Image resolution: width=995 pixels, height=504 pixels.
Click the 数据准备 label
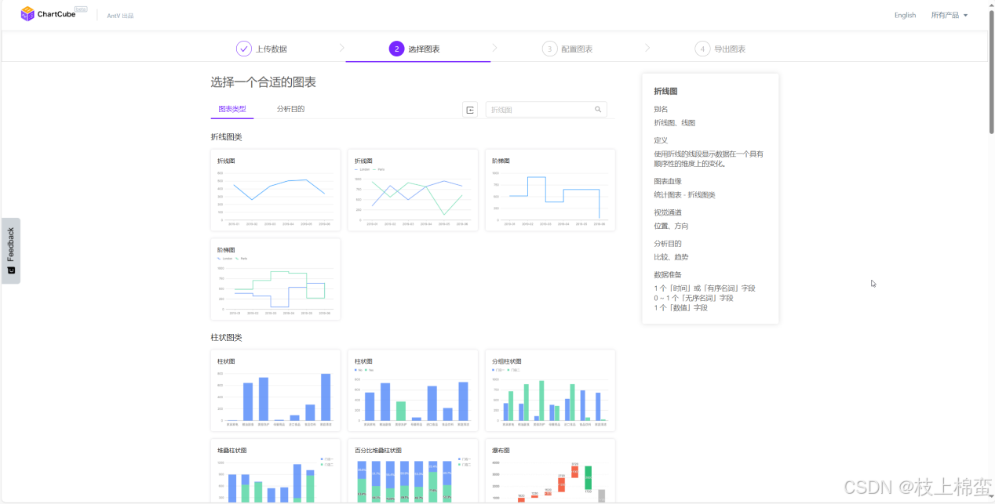pos(668,275)
